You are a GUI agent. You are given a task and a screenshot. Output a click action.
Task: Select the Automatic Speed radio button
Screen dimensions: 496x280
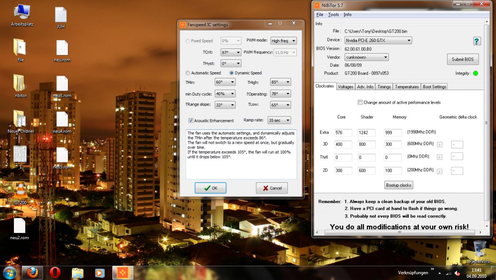pos(188,73)
